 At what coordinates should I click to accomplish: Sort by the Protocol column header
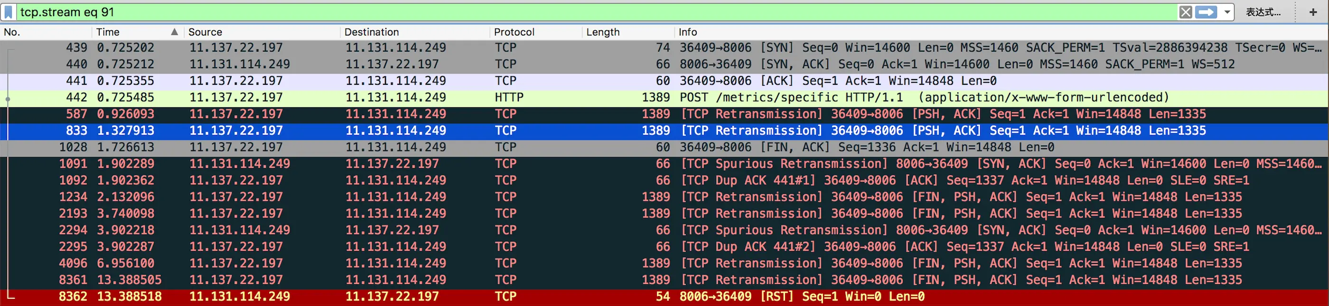tap(535, 32)
